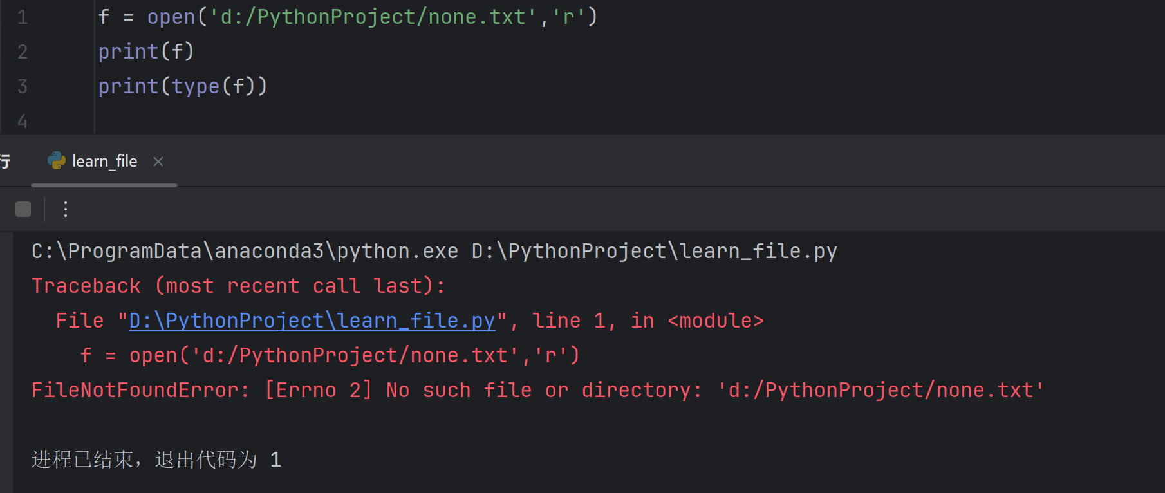Click line number 3 in the gutter
The height and width of the screenshot is (493, 1165).
(x=23, y=87)
